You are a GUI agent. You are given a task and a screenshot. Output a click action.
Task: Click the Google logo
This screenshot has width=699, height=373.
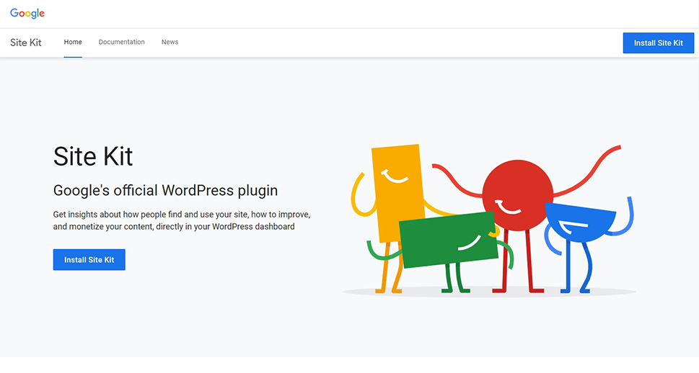pyautogui.click(x=27, y=14)
